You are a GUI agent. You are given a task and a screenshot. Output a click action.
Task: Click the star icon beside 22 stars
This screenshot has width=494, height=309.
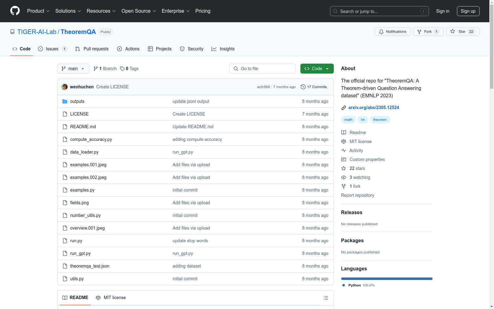344,168
